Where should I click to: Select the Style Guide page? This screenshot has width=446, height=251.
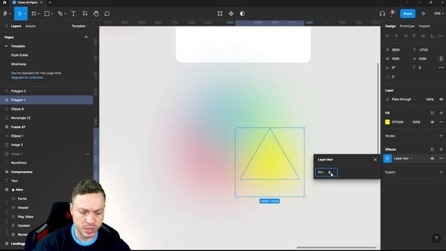point(20,55)
